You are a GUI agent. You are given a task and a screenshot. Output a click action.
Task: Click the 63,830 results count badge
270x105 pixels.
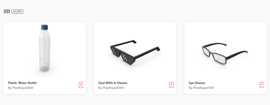(17, 12)
